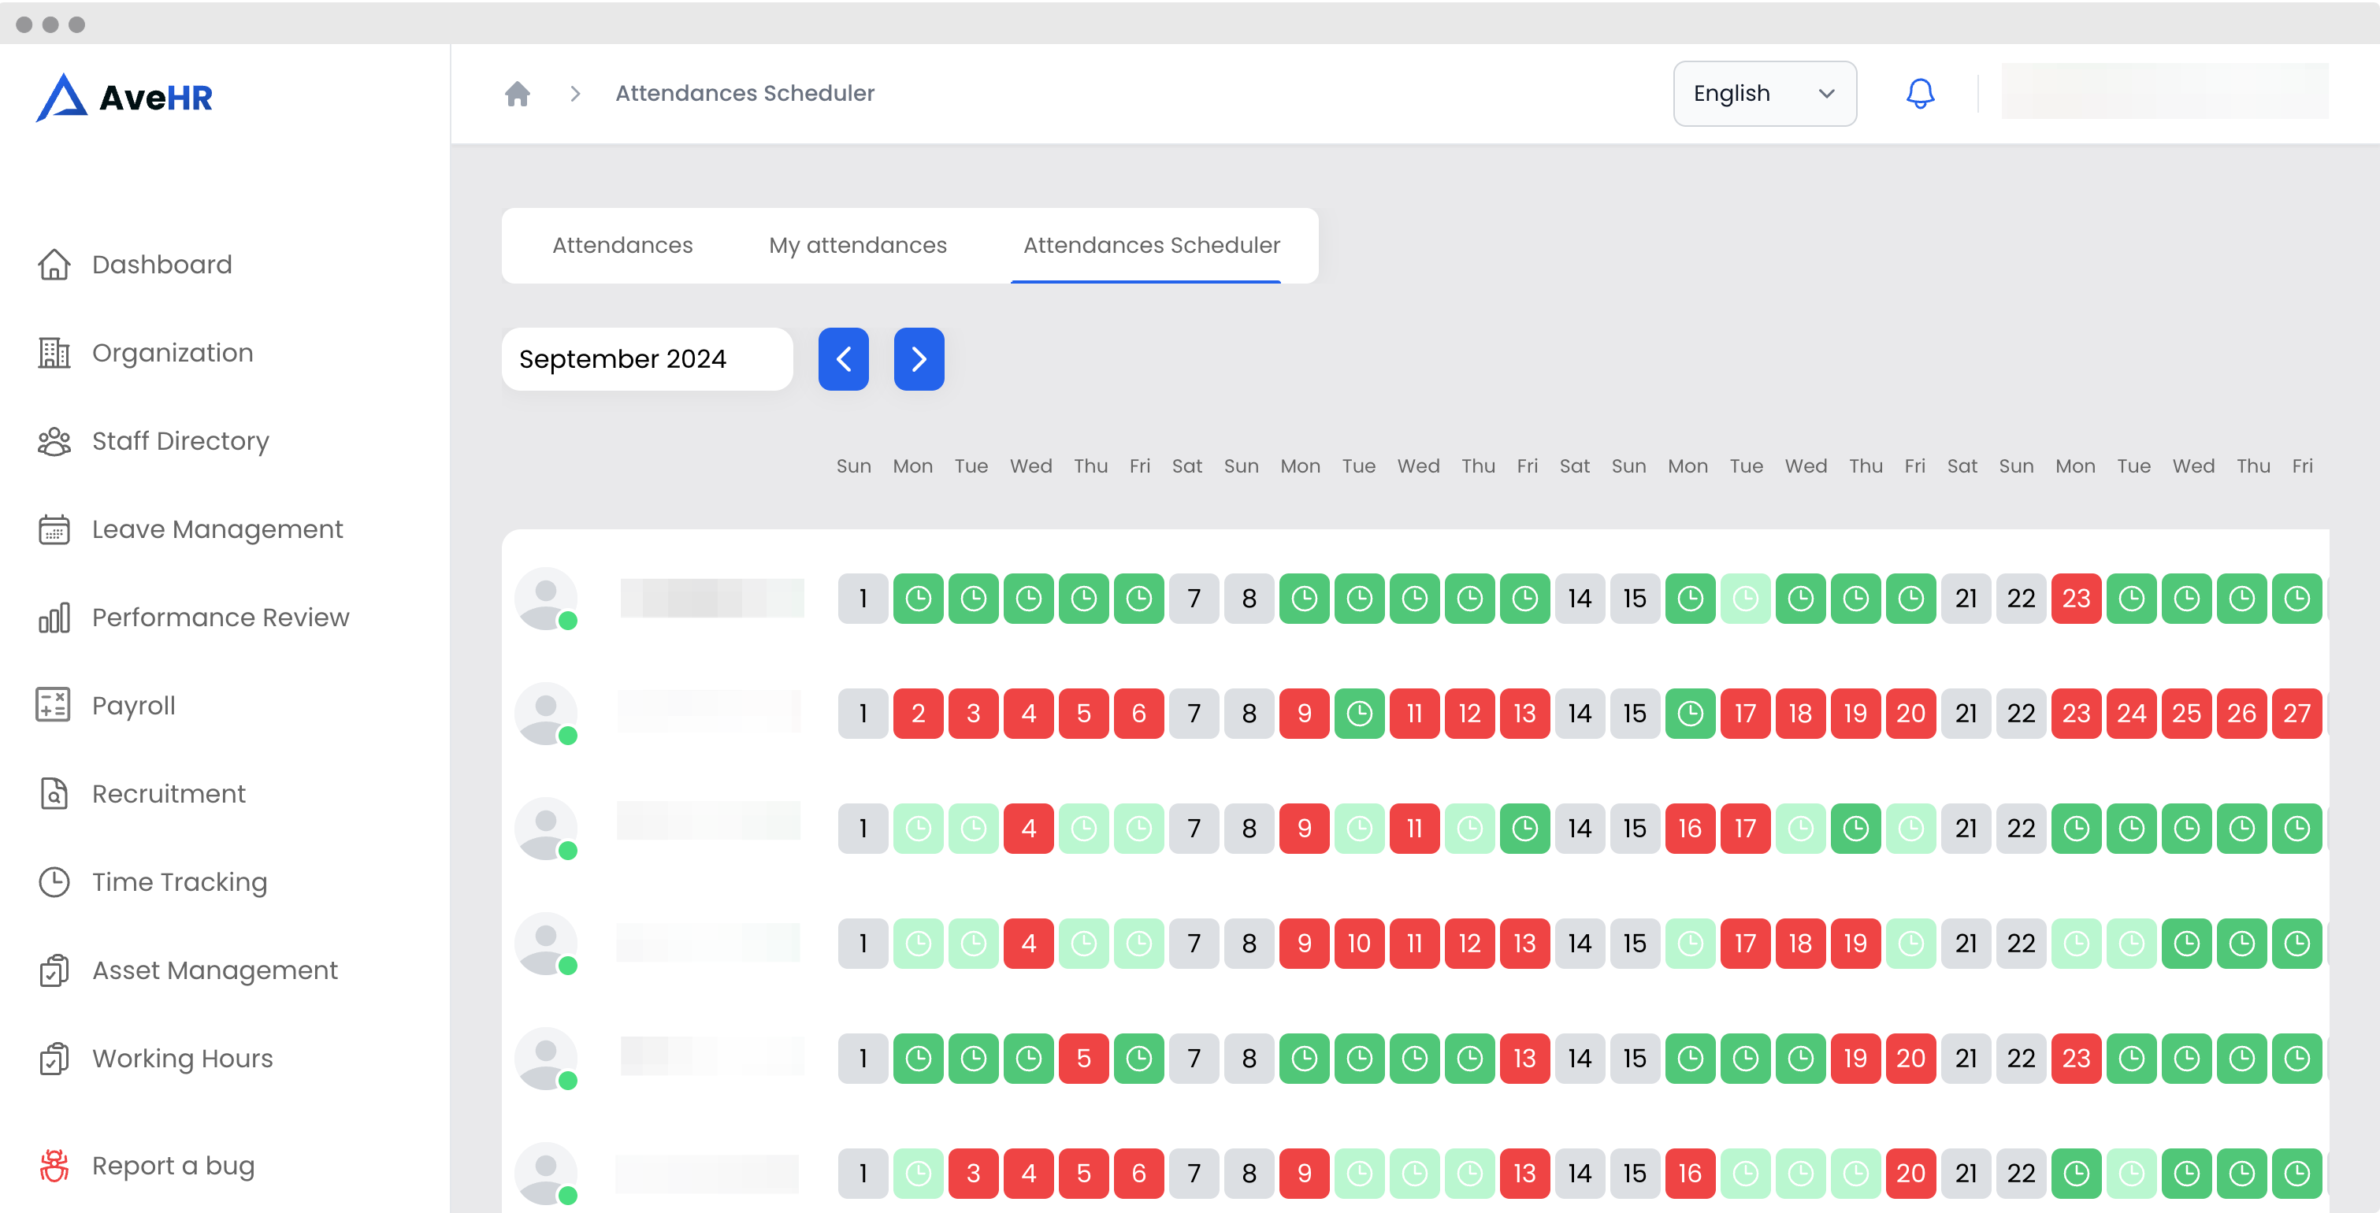Click the Payroll calculator icon
2380x1213 pixels.
tap(54, 705)
